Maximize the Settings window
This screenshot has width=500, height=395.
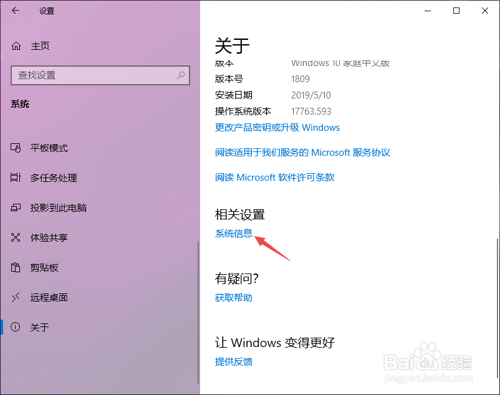tap(456, 11)
